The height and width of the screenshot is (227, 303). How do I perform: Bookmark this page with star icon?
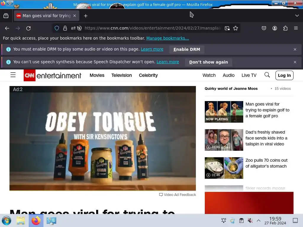[x=235, y=28]
